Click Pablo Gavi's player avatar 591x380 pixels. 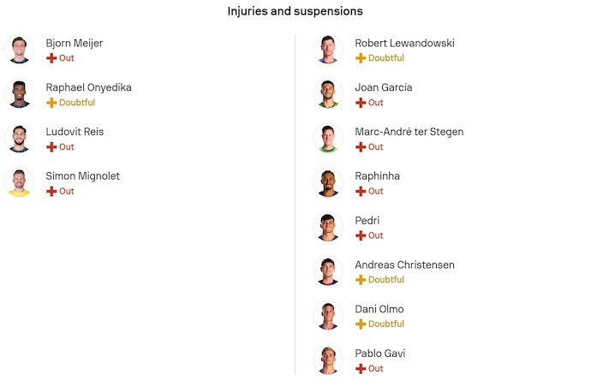[x=328, y=359]
